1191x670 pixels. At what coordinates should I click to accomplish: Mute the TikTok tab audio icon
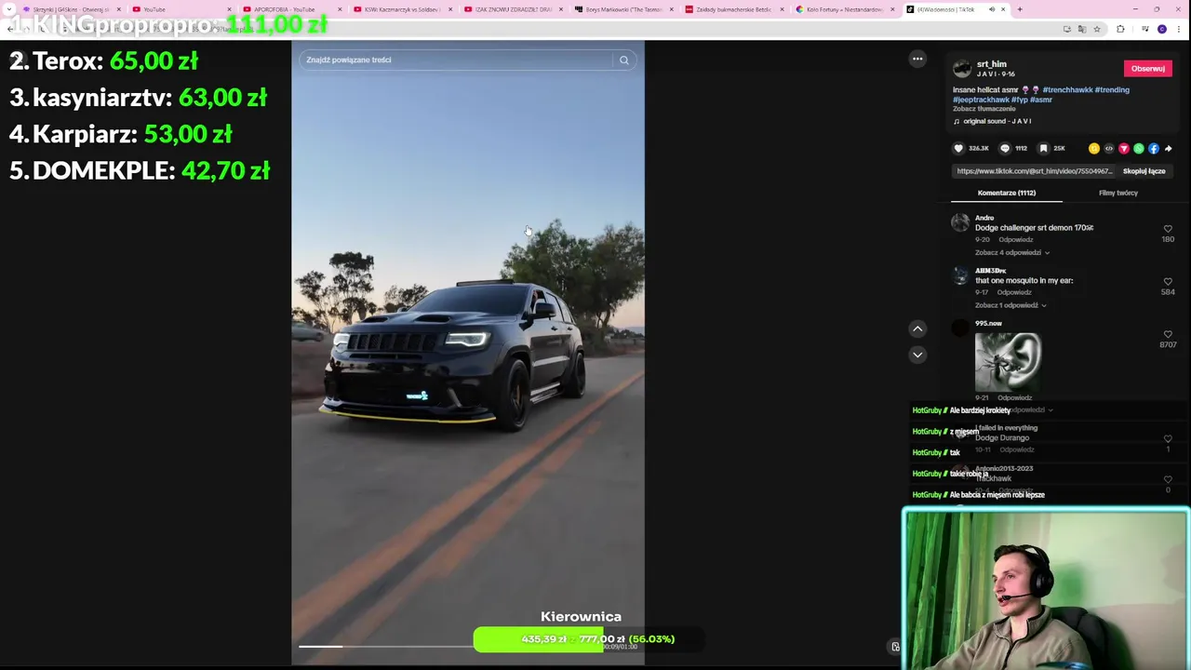click(992, 9)
